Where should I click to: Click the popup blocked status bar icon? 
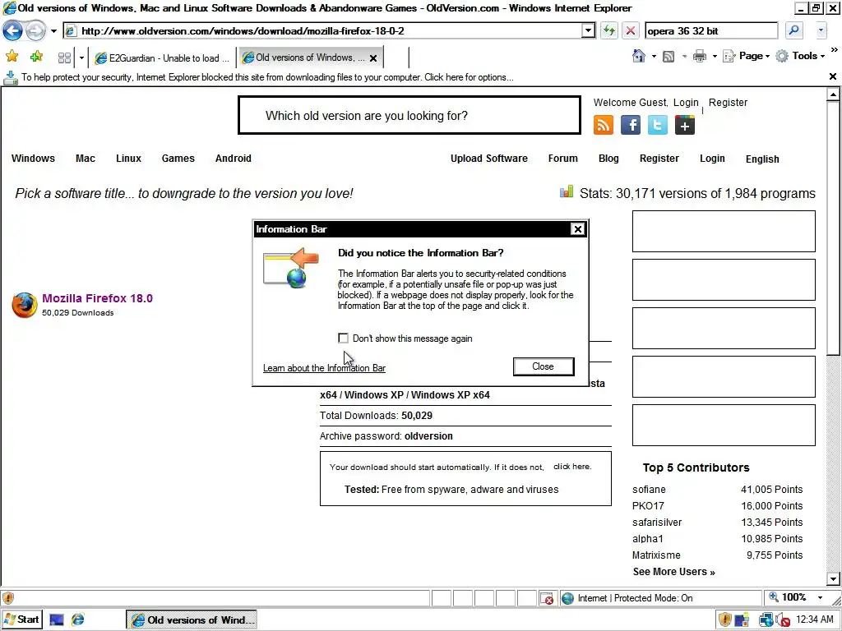click(547, 598)
